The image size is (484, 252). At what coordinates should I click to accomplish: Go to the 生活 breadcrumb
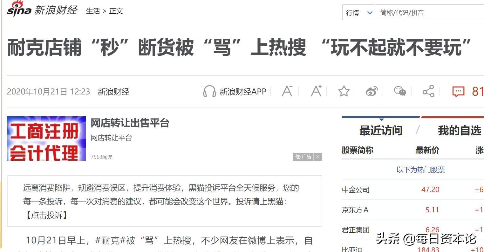point(93,11)
